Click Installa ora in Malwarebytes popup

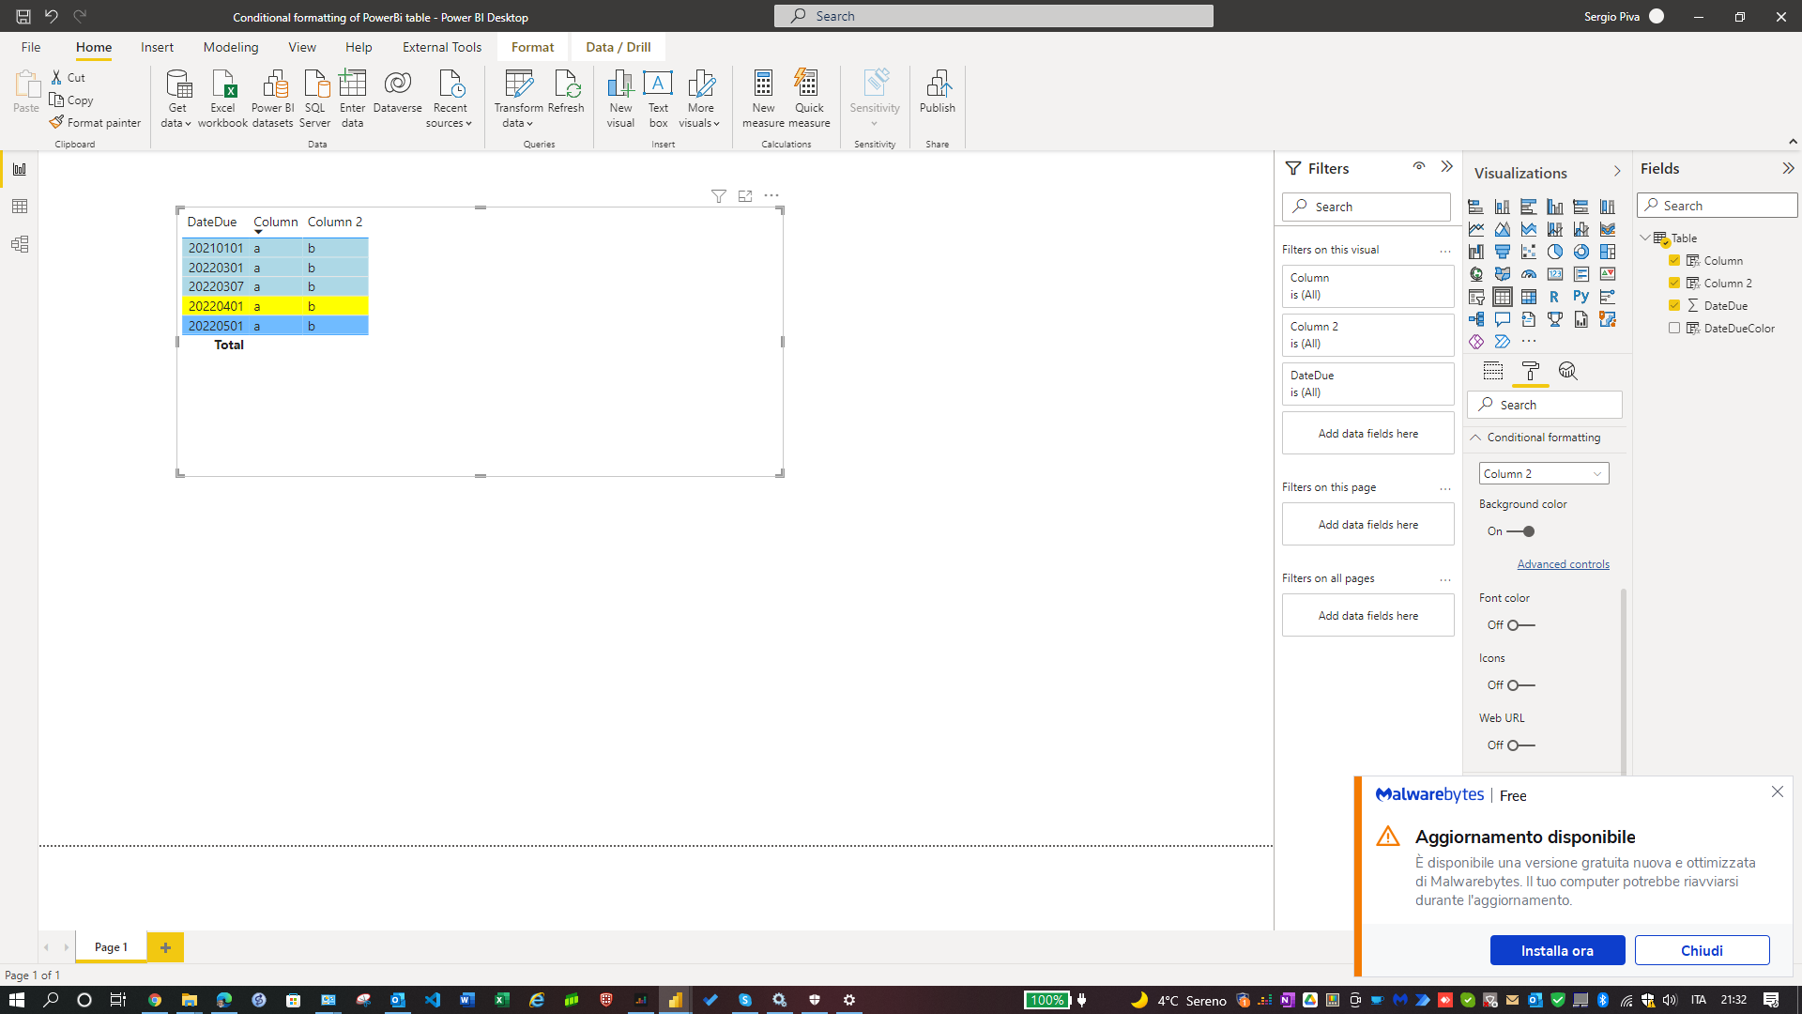click(1557, 950)
